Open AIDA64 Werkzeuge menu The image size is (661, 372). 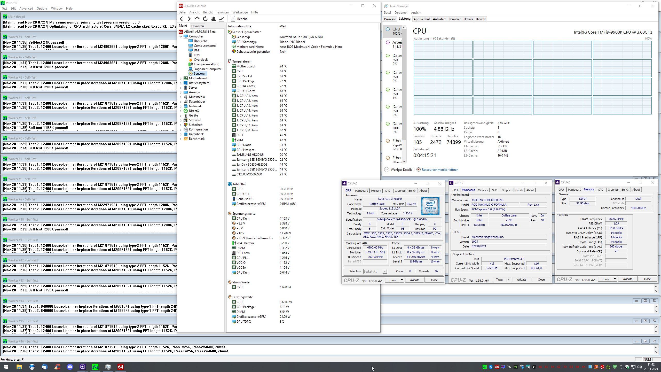click(240, 12)
